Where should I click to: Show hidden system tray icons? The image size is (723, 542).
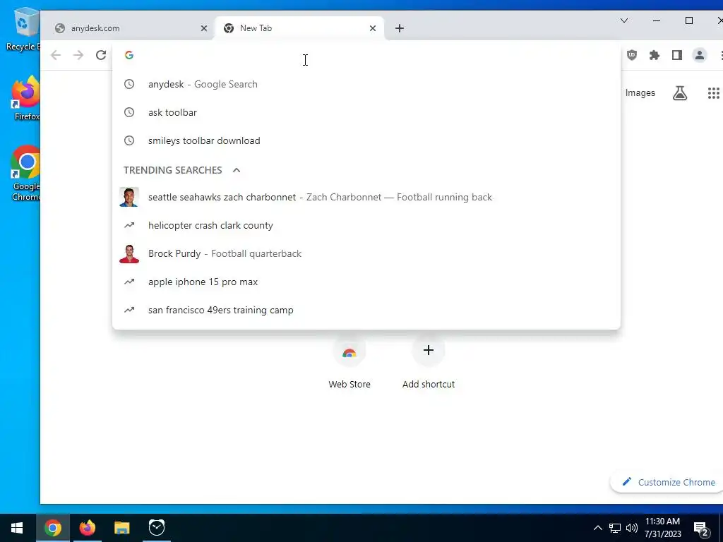click(x=597, y=528)
